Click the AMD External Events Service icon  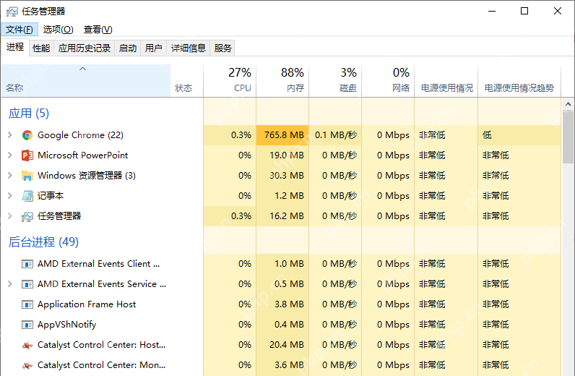[x=27, y=284]
